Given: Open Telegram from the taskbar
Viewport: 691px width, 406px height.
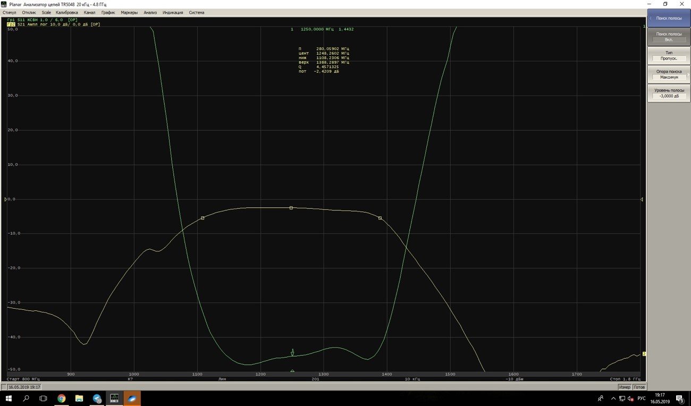Looking at the screenshot, I should tap(97, 398).
